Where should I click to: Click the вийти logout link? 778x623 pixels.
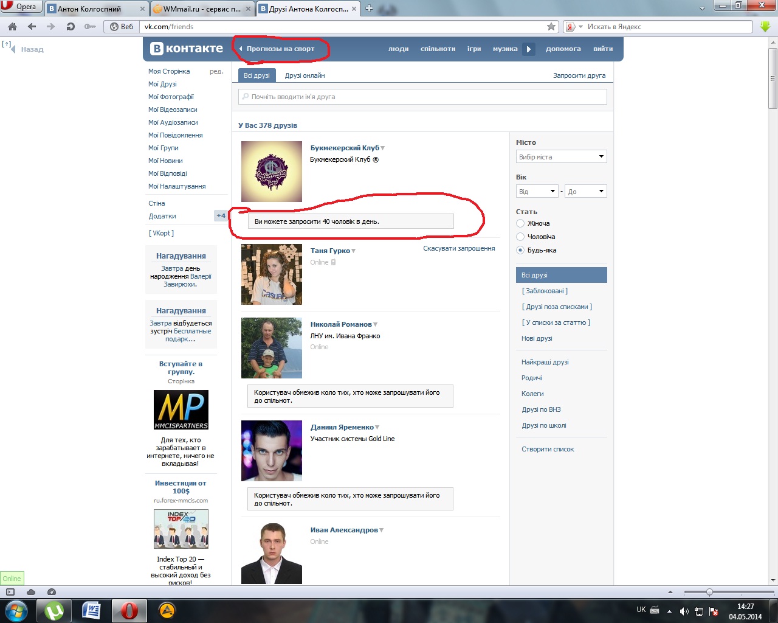coord(603,49)
